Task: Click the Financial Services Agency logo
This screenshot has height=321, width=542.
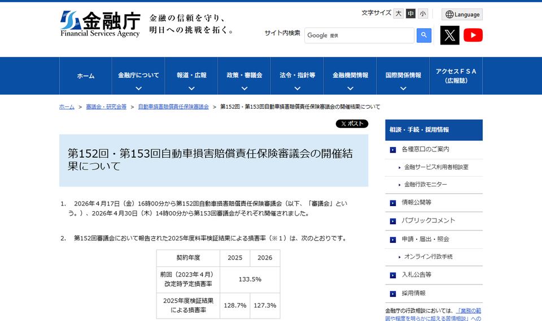Action: (100, 24)
